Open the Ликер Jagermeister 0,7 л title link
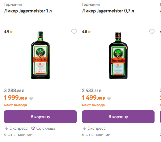 (108, 11)
